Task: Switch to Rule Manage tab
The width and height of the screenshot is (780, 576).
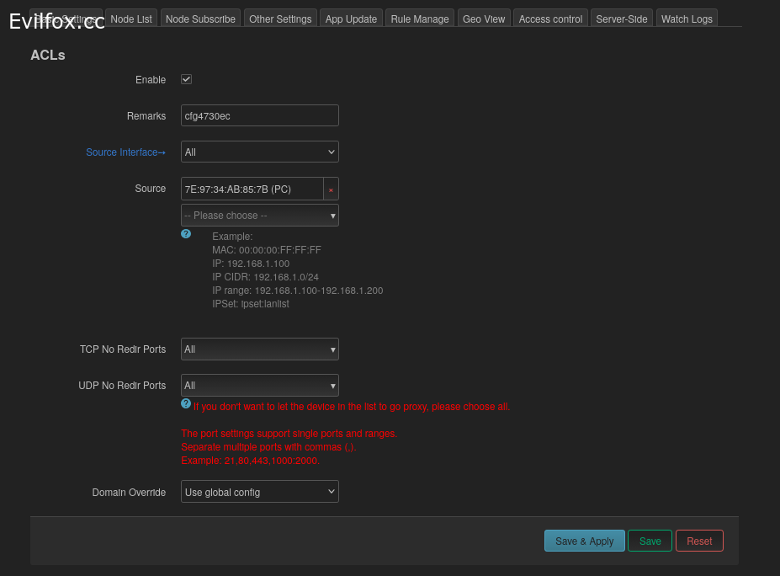Action: tap(420, 19)
